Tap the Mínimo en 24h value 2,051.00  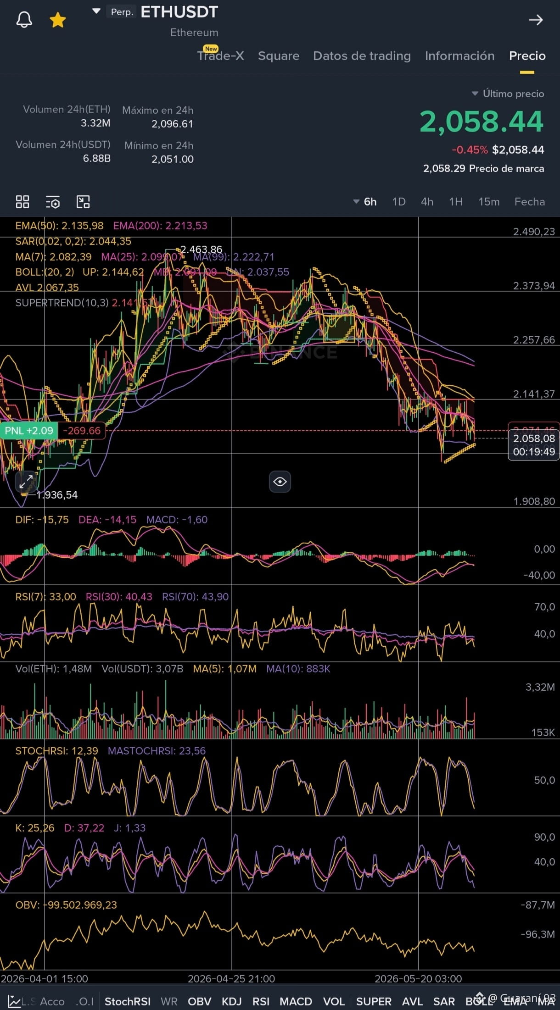[172, 159]
